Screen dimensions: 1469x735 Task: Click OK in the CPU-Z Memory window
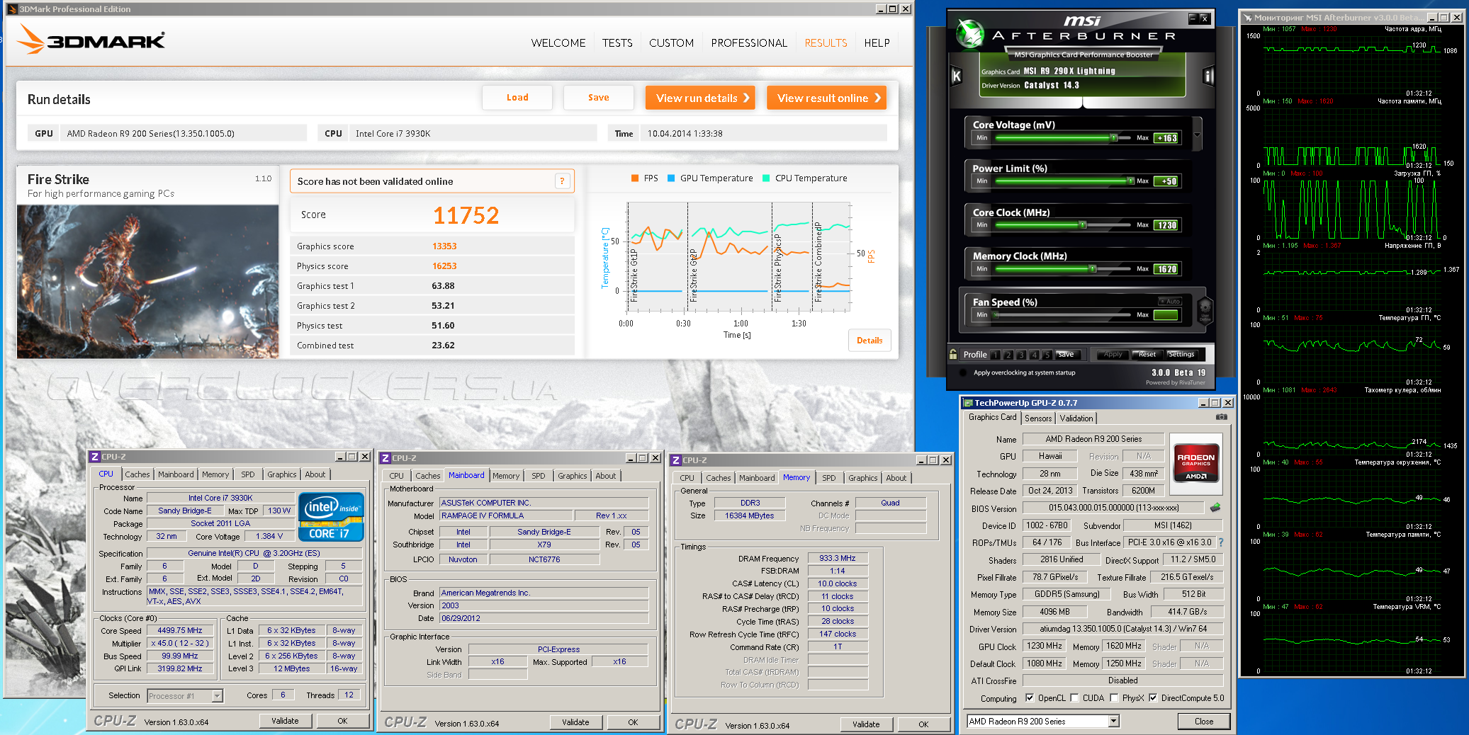point(923,724)
